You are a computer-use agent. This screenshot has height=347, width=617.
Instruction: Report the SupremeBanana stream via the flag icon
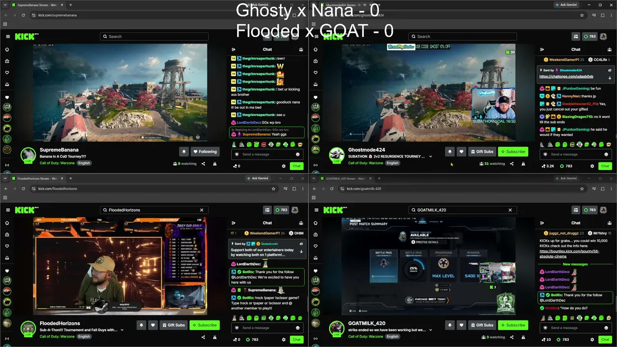tap(215, 164)
